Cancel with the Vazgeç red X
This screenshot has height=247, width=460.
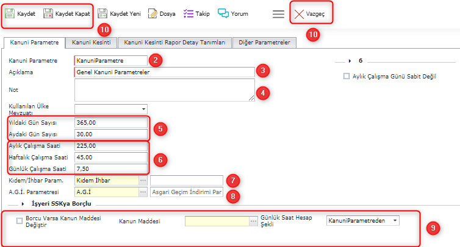tap(299, 14)
